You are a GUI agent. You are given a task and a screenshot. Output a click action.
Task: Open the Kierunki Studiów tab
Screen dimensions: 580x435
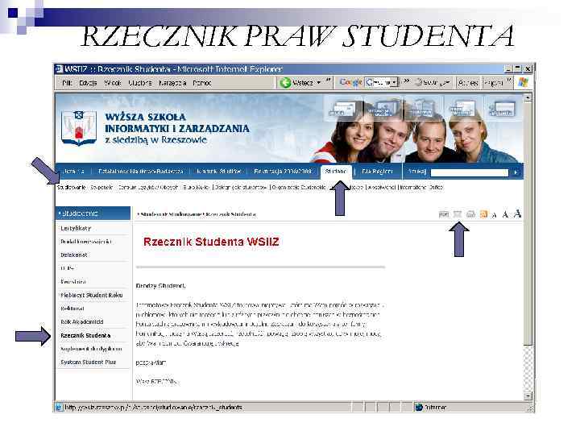tap(218, 172)
